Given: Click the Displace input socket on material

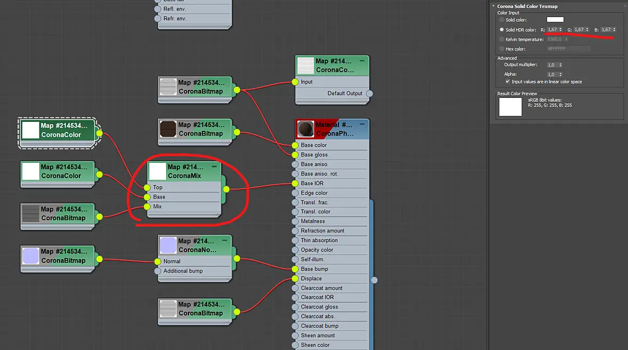Looking at the screenshot, I should 295,279.
